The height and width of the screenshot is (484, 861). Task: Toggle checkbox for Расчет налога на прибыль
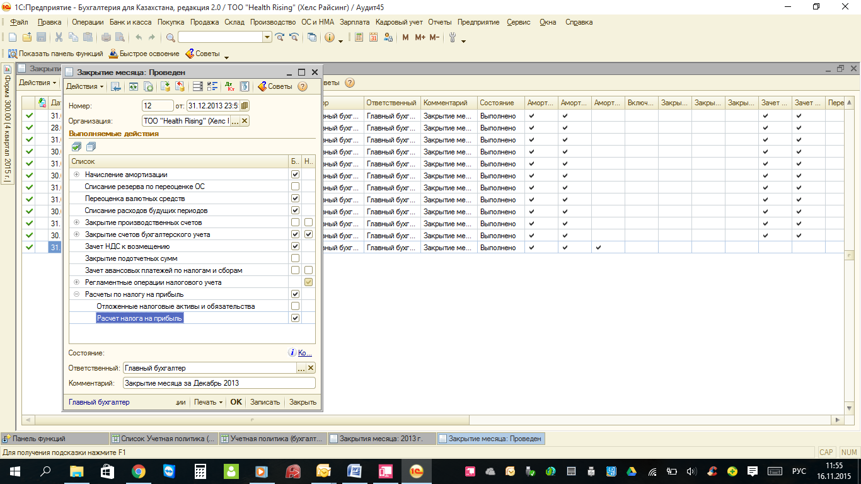(295, 318)
